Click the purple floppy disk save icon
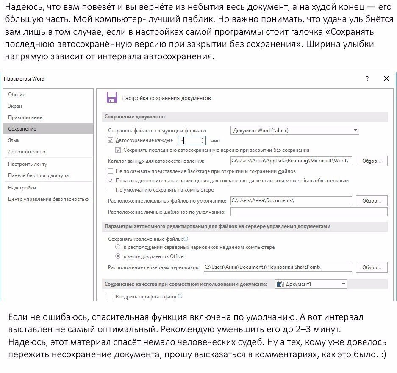 112,97
